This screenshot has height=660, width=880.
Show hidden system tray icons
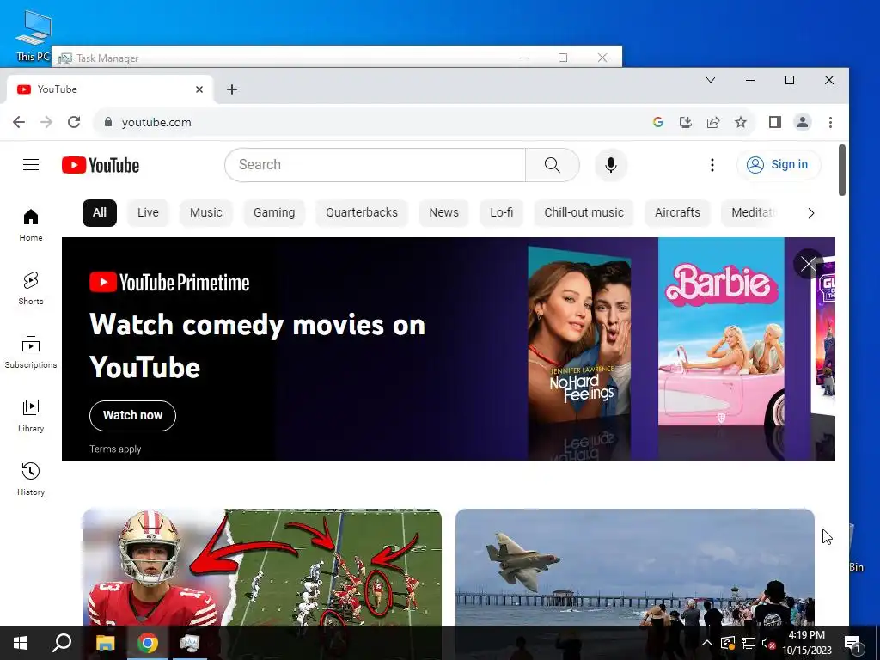[x=707, y=643]
